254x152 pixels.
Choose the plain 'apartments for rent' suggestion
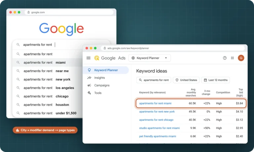click(48, 54)
